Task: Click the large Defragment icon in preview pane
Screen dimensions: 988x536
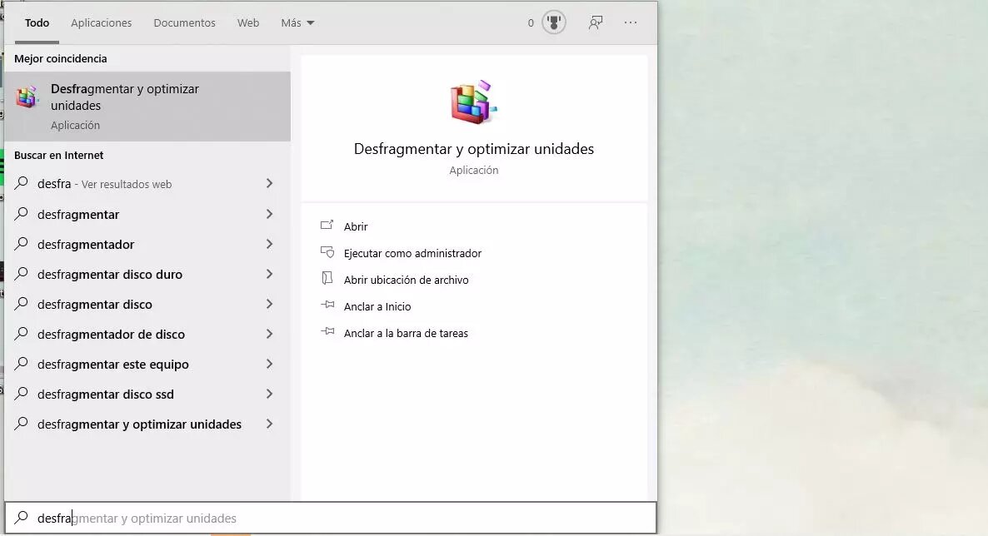Action: point(474,102)
